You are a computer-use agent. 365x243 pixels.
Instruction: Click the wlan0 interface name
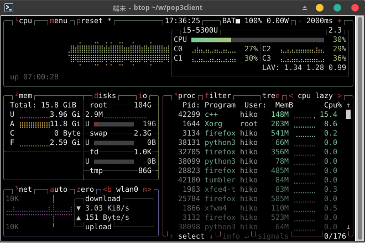(127, 189)
